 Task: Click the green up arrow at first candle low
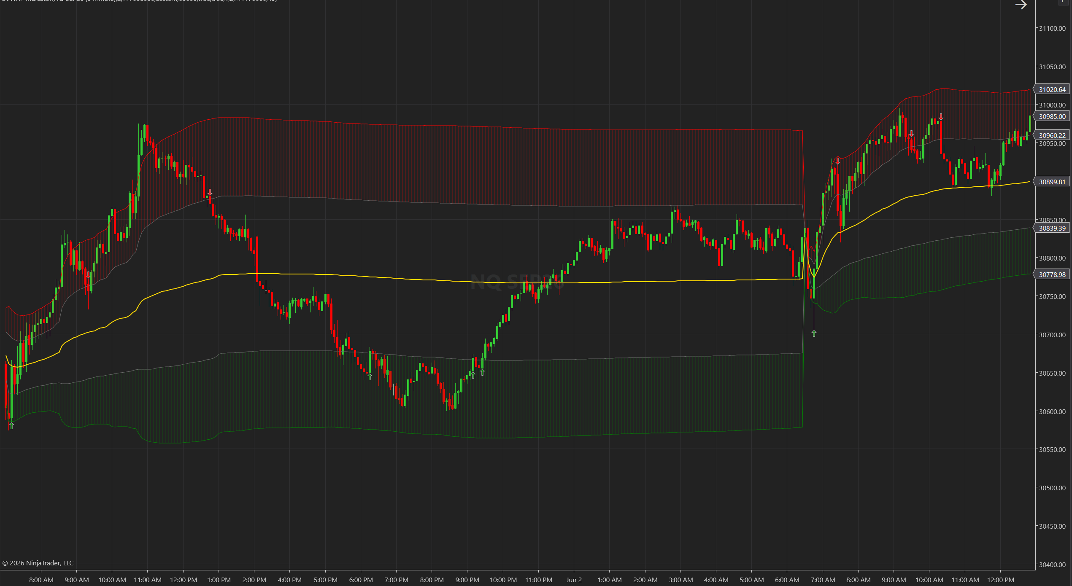tap(11, 426)
